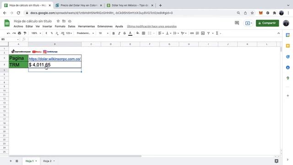Expand the merge cells dropdown arrow
This screenshot has width=293, height=165.
point(154,33)
